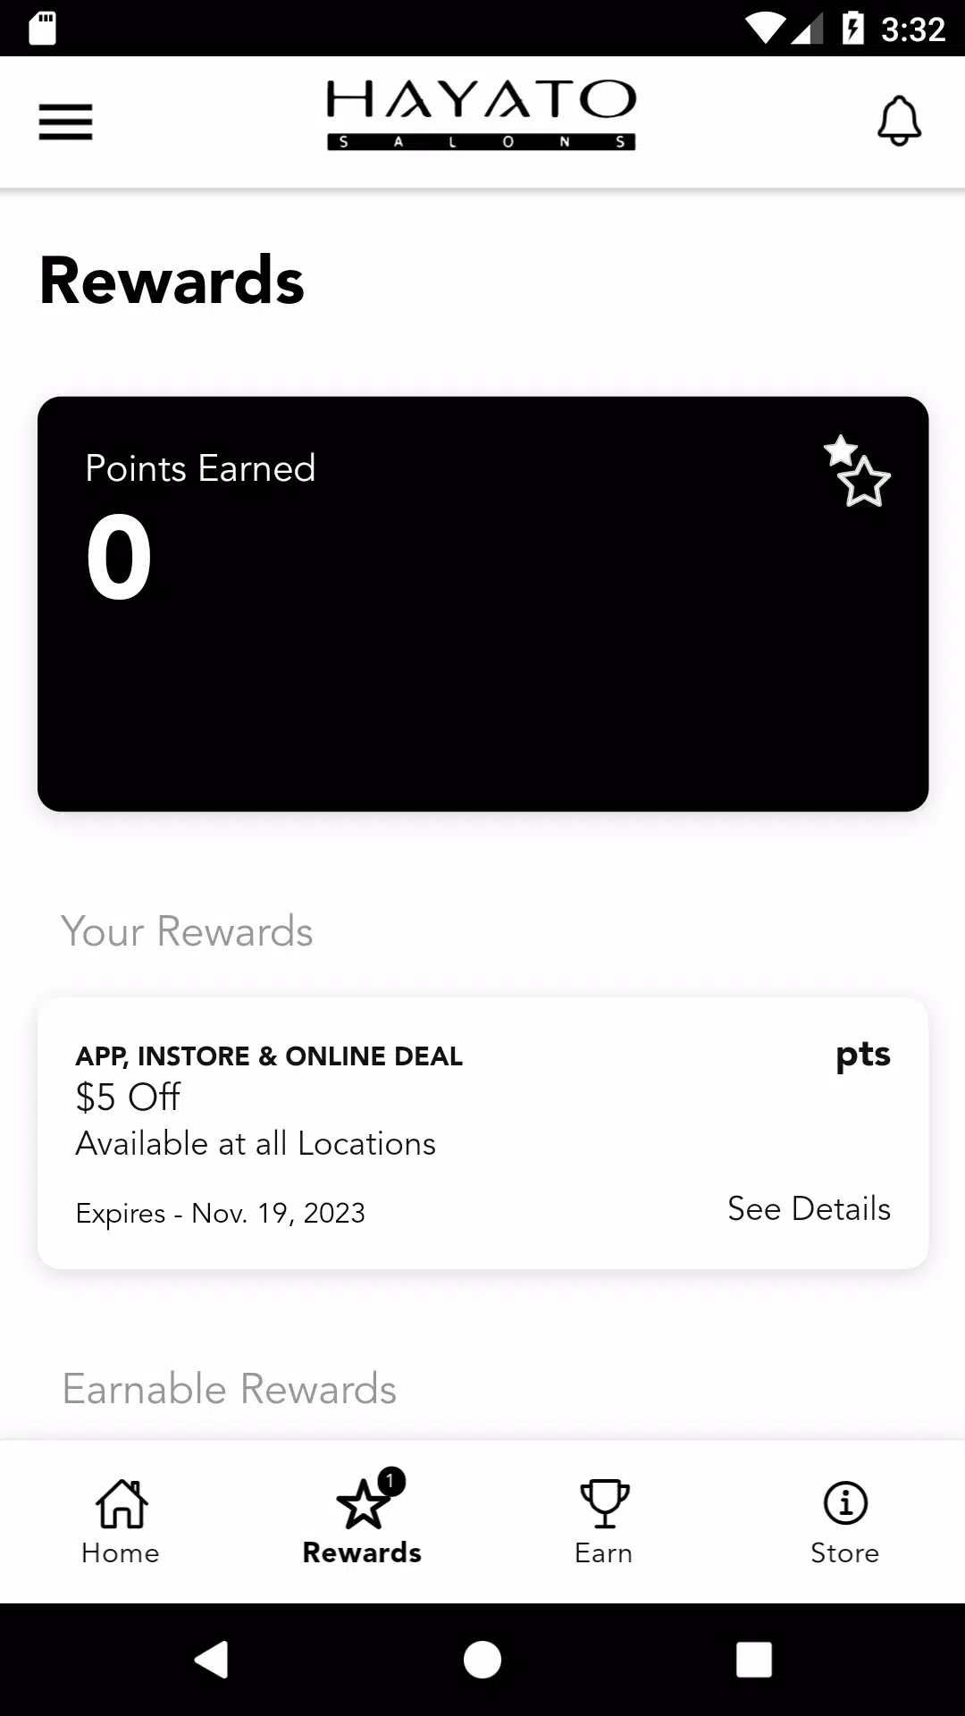
Task: Tap the Earnable Rewards section heading
Action: tap(230, 1390)
